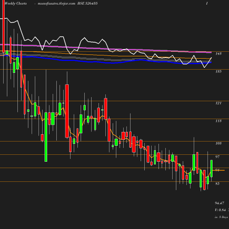Image resolution: width=229 pixels, height=229 pixels.
Task: Click the 94.47 closing price value
Action: click(x=219, y=203)
